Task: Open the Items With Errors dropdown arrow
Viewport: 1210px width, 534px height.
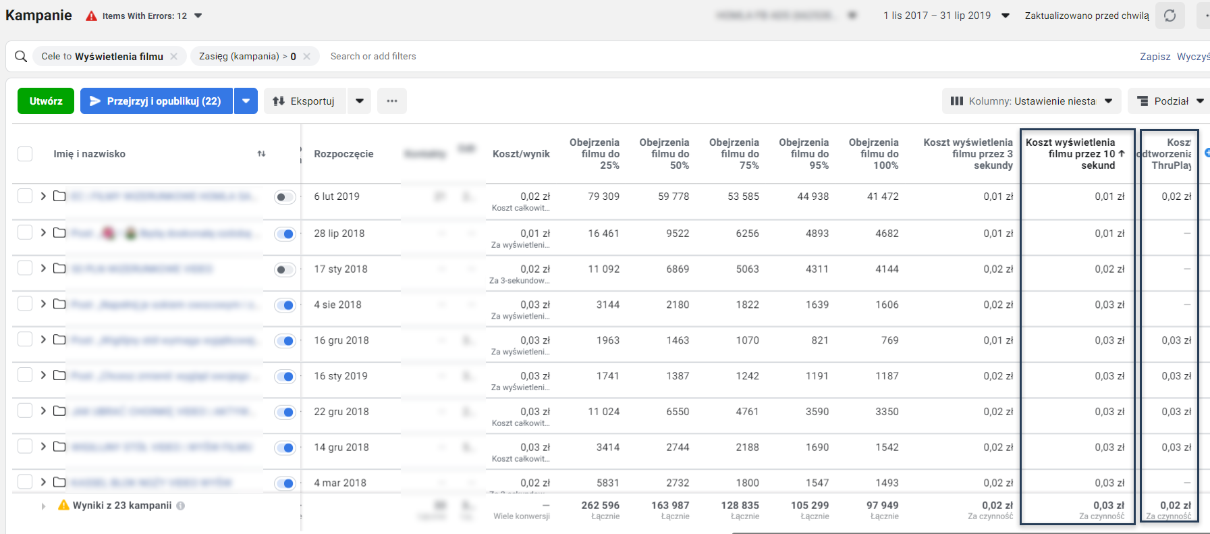Action: pyautogui.click(x=198, y=16)
